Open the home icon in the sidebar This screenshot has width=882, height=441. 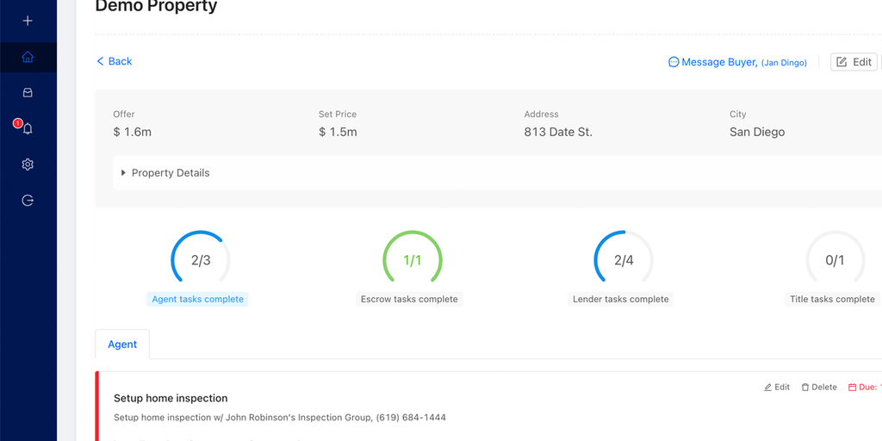(x=28, y=58)
